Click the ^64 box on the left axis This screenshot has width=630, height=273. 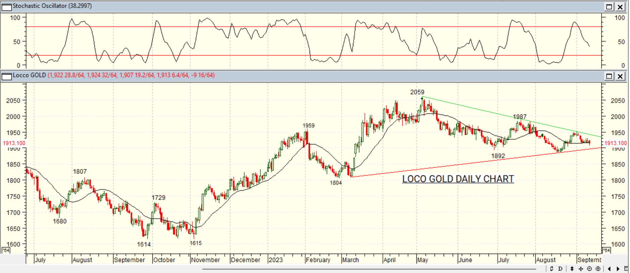click(x=6, y=250)
